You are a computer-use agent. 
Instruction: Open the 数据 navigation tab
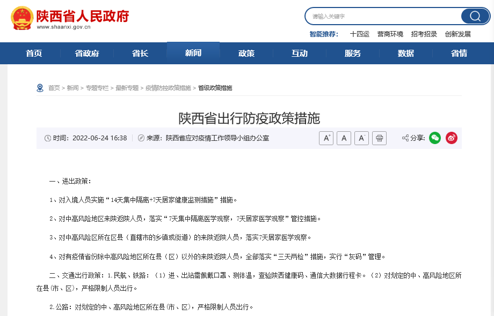tap(406, 54)
